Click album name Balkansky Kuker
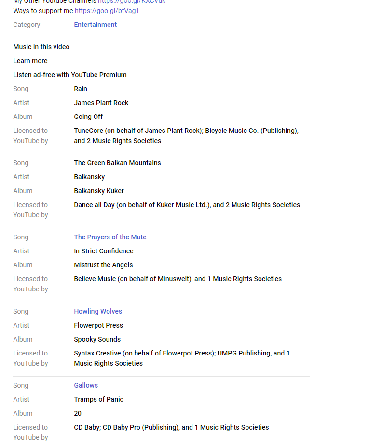This screenshot has width=383, height=447. (x=99, y=191)
